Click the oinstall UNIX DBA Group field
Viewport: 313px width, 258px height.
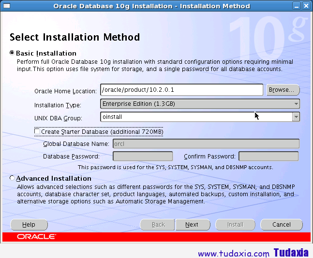click(x=196, y=117)
